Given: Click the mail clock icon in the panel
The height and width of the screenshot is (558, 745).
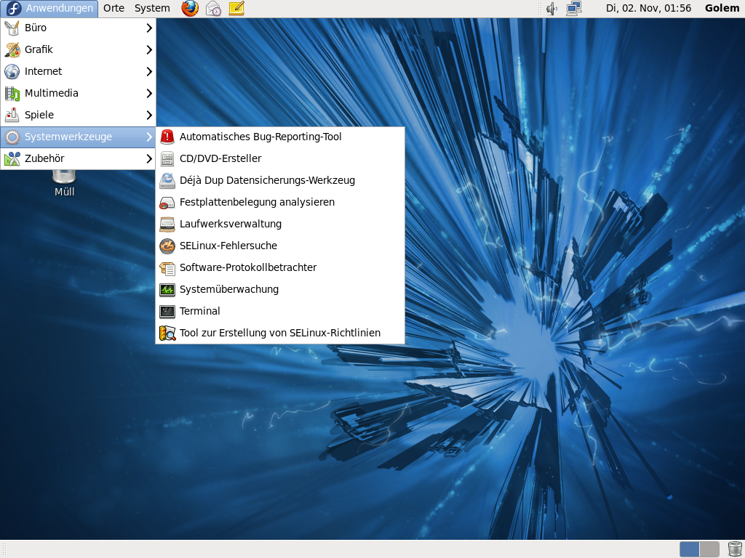Looking at the screenshot, I should point(213,9).
